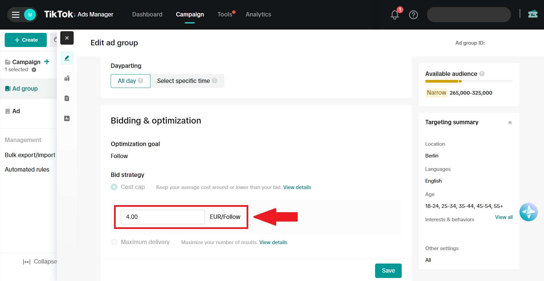Click the top-right business center icon

[x=533, y=14]
